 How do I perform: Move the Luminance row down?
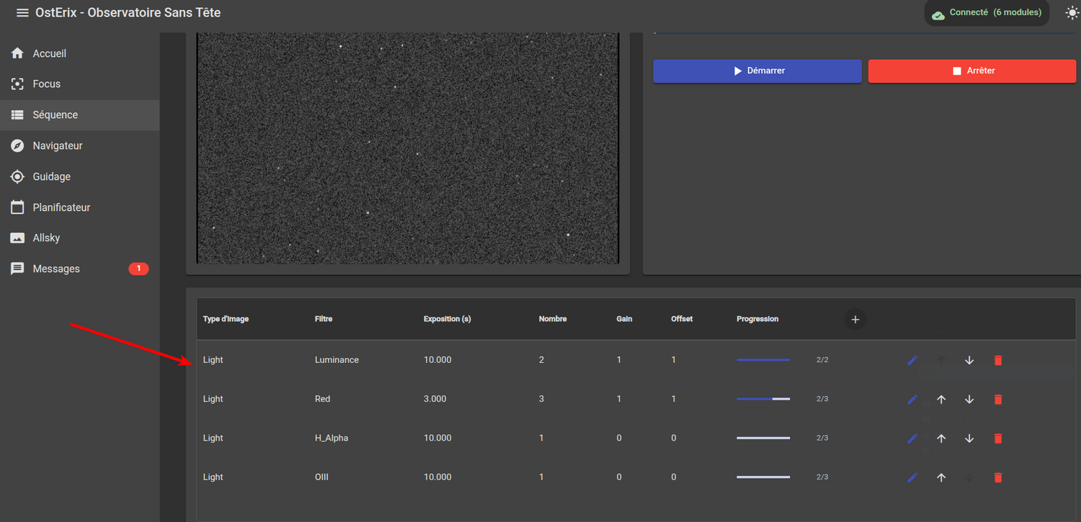(x=969, y=360)
